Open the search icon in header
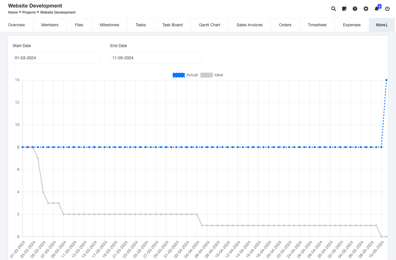Image resolution: width=396 pixels, height=260 pixels. tap(333, 9)
